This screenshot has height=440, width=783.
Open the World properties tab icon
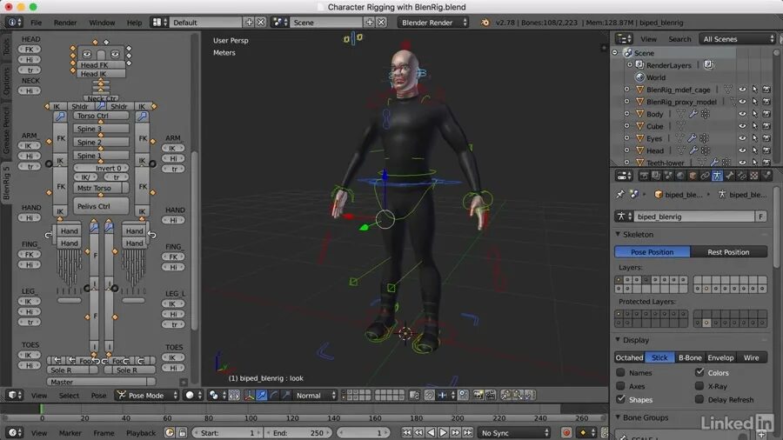click(680, 176)
